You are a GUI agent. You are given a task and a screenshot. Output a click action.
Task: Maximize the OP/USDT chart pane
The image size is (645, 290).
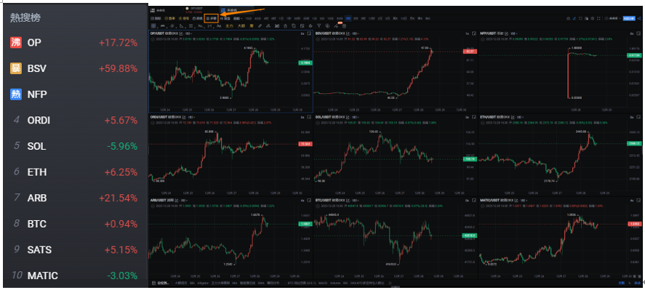coord(309,33)
